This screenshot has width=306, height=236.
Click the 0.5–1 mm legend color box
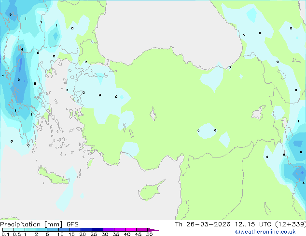point(19,230)
